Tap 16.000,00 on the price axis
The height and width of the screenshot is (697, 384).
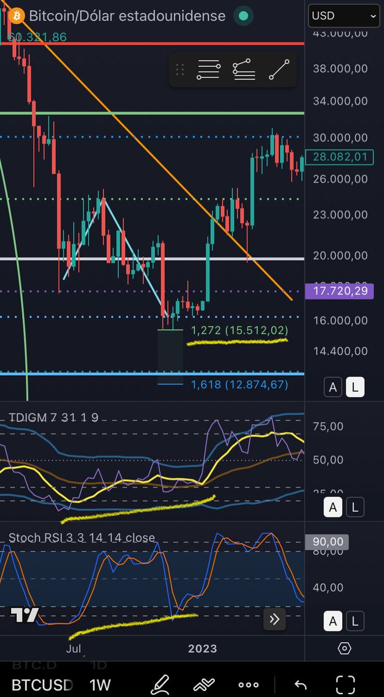click(340, 320)
